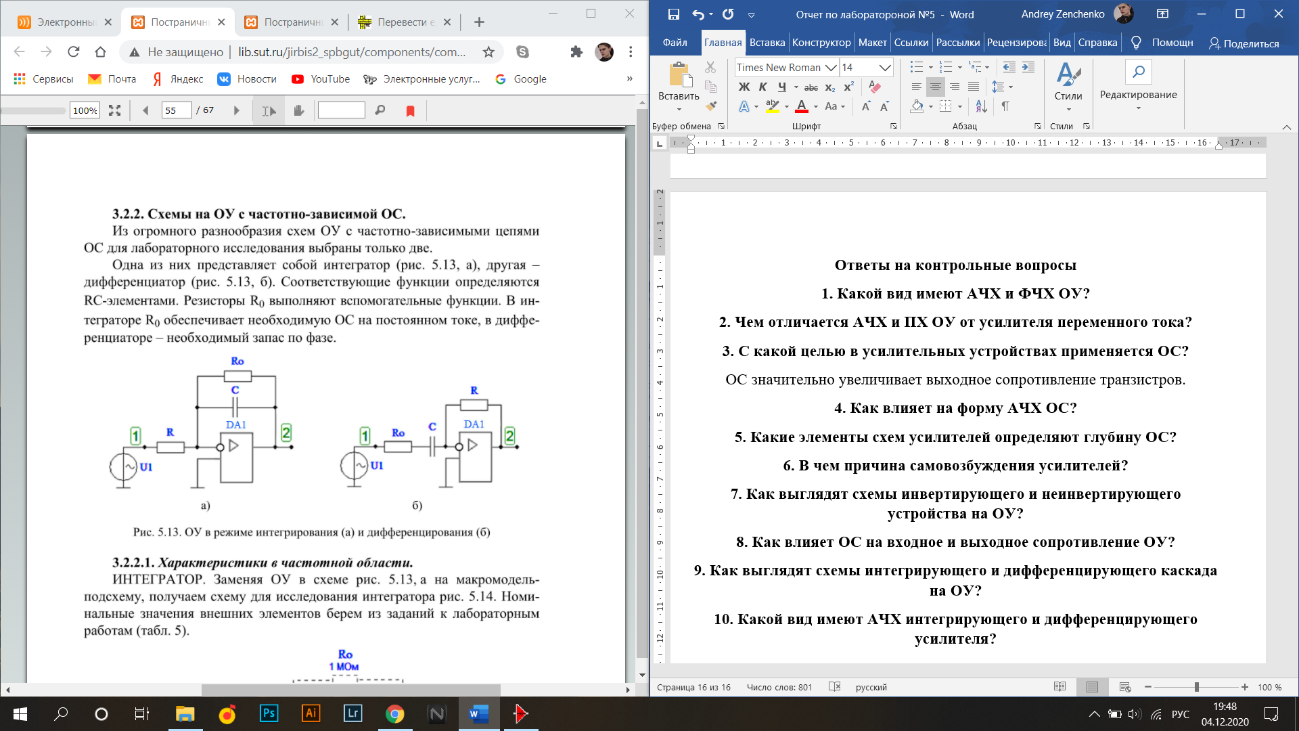
Task: Open the font size dropdown
Action: coord(884,68)
